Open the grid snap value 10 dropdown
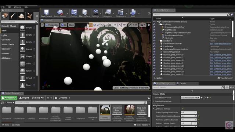This screenshot has height=132, width=235. point(115,25)
